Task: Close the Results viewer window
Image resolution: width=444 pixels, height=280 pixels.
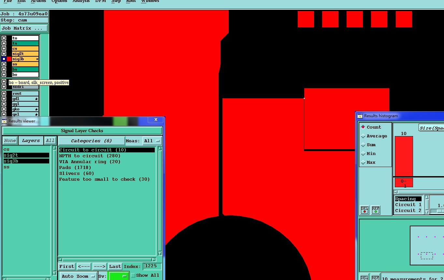Action: (x=156, y=120)
